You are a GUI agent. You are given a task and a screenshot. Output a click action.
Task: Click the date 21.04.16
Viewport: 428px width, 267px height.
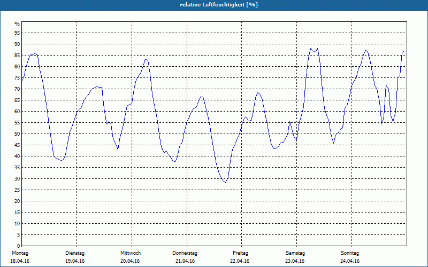coord(185,261)
